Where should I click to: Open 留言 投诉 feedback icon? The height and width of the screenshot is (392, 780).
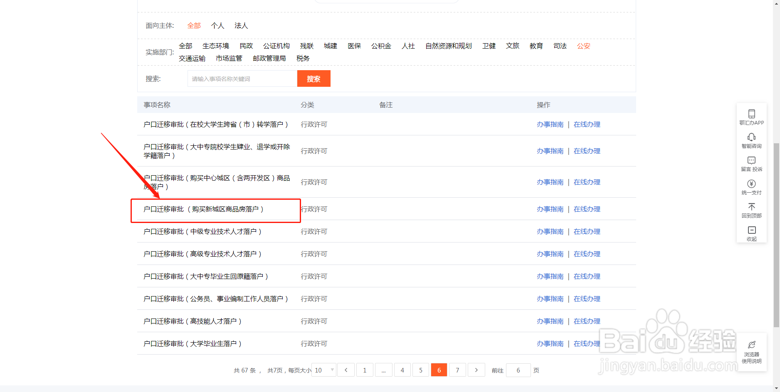[751, 163]
